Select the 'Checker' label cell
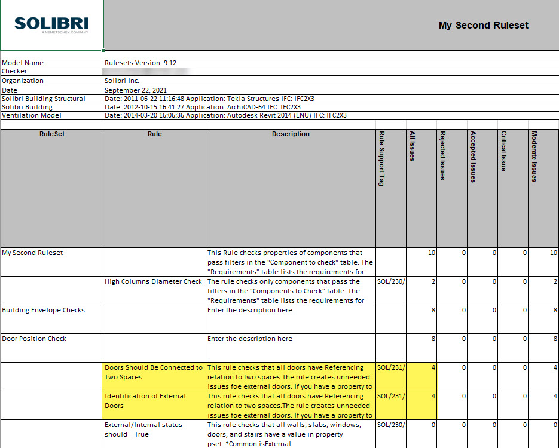The width and height of the screenshot is (559, 448). click(x=51, y=71)
